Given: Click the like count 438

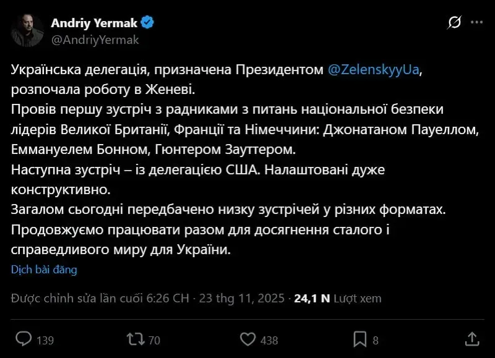Looking at the screenshot, I should tap(269, 340).
